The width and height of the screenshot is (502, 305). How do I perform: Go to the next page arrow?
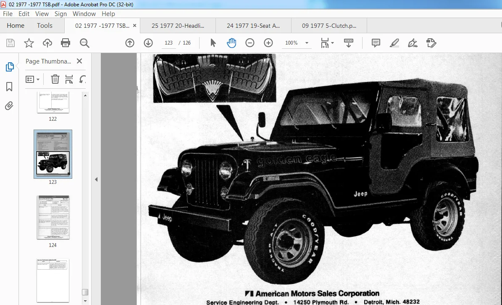point(148,43)
